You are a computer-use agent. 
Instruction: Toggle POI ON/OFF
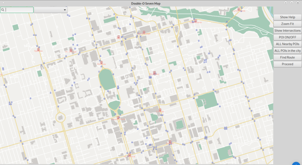click(x=287, y=37)
